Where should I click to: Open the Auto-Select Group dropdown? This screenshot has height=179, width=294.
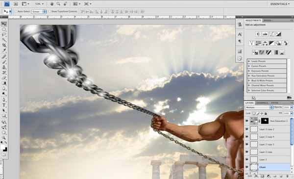(x=39, y=12)
